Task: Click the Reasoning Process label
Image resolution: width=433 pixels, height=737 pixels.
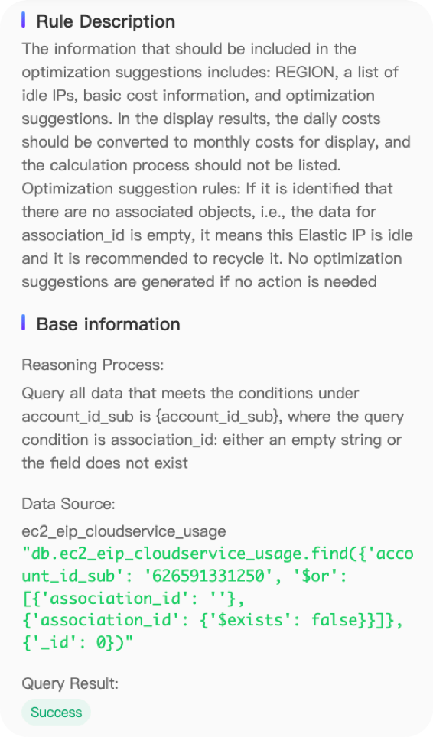Action: [x=93, y=365]
